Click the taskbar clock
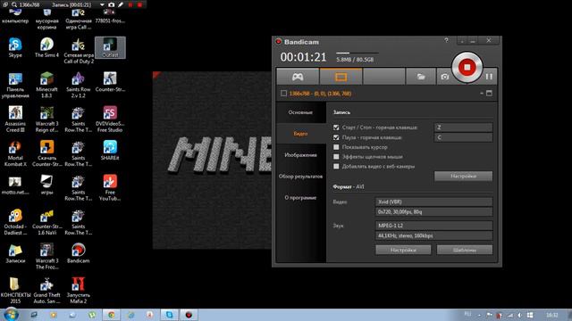Screen dimensions: 572x321 [x=552, y=315]
